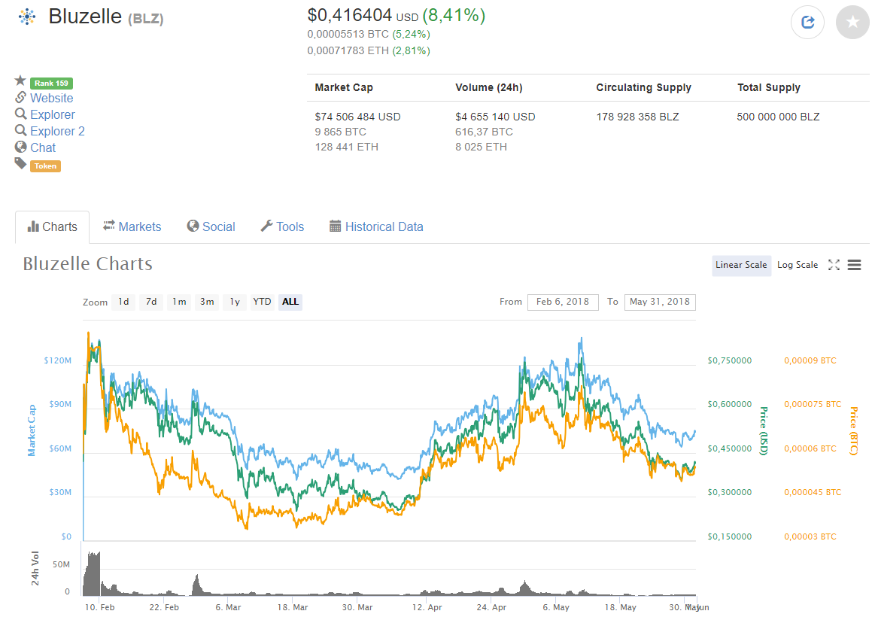Click the large volume bars near 10. Feb
The image size is (872, 617).
92,574
